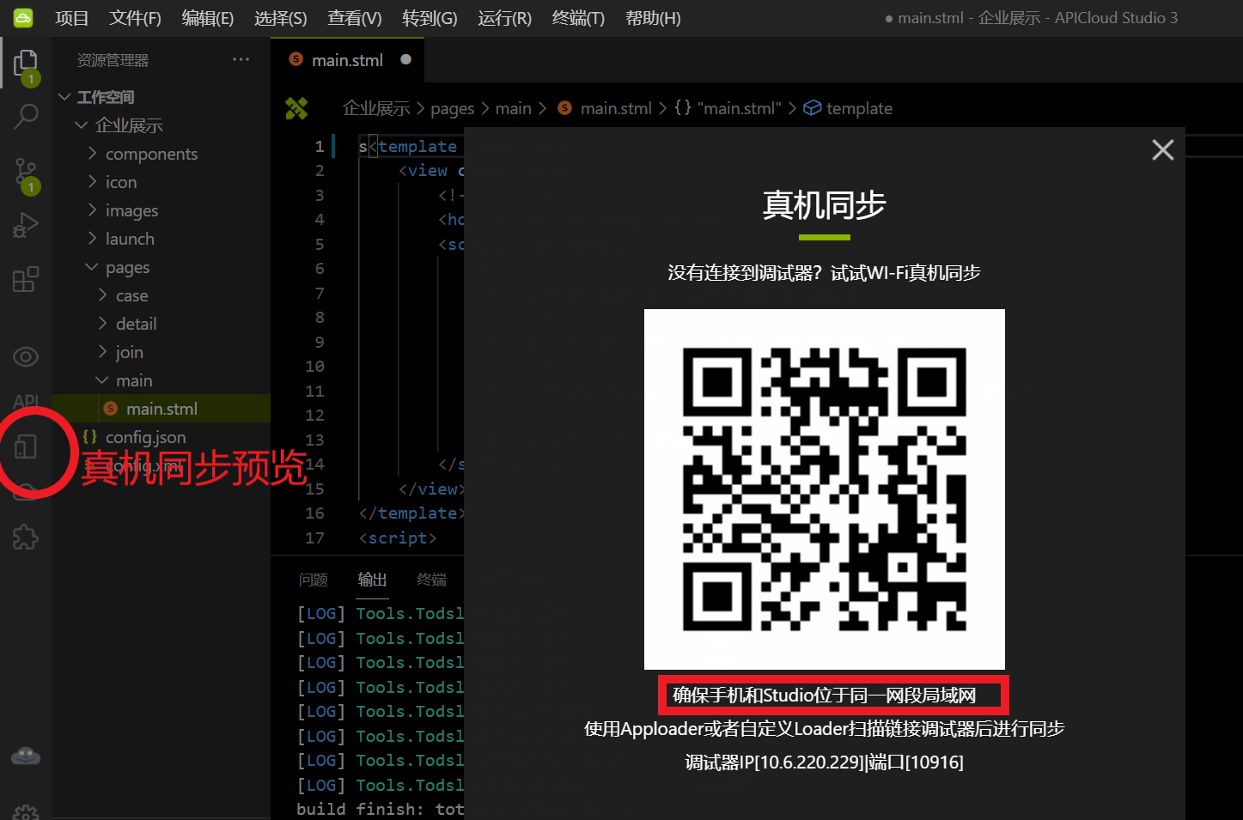
Task: Open explorer more actions ellipsis
Action: pos(241,59)
